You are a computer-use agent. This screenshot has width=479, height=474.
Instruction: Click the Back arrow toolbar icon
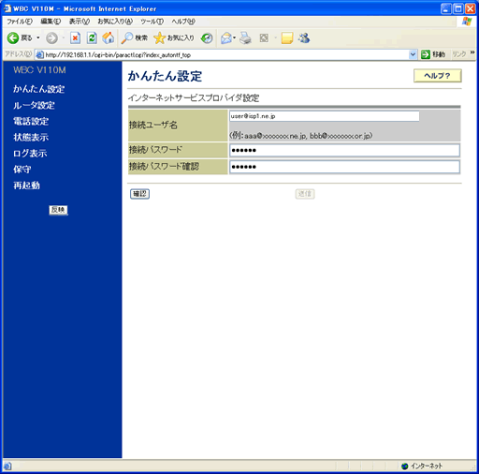tap(13, 38)
